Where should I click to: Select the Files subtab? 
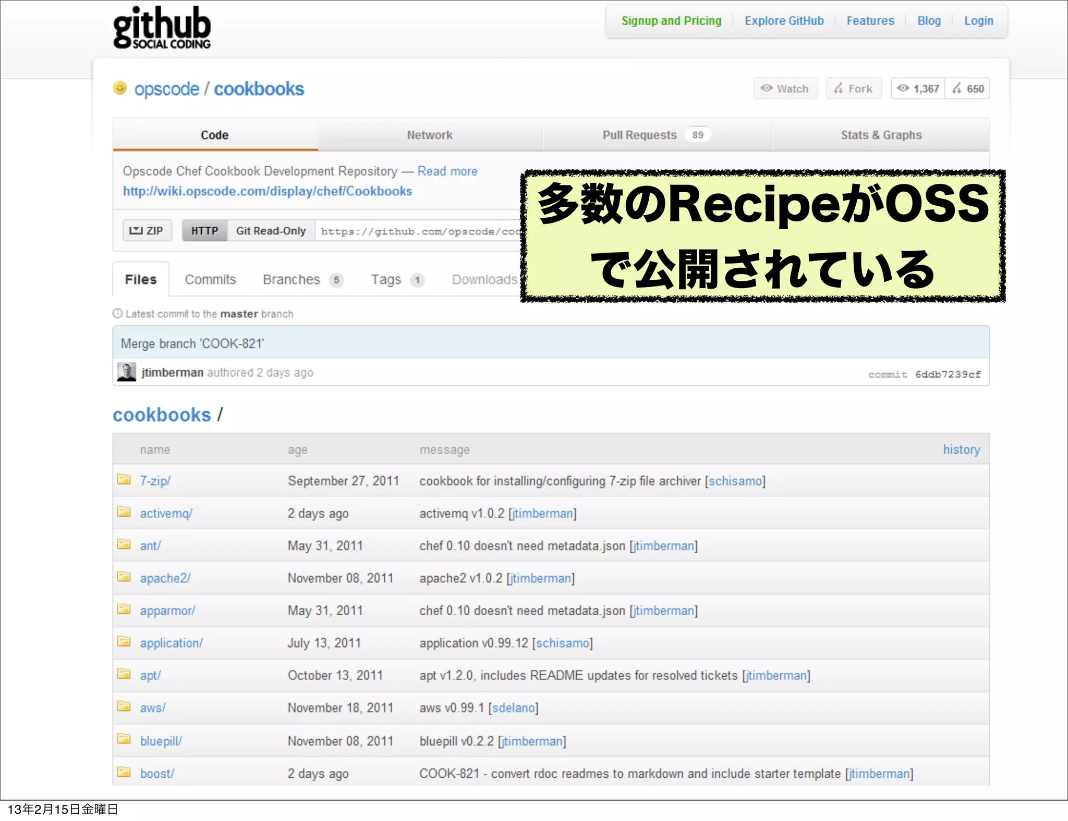pos(141,280)
